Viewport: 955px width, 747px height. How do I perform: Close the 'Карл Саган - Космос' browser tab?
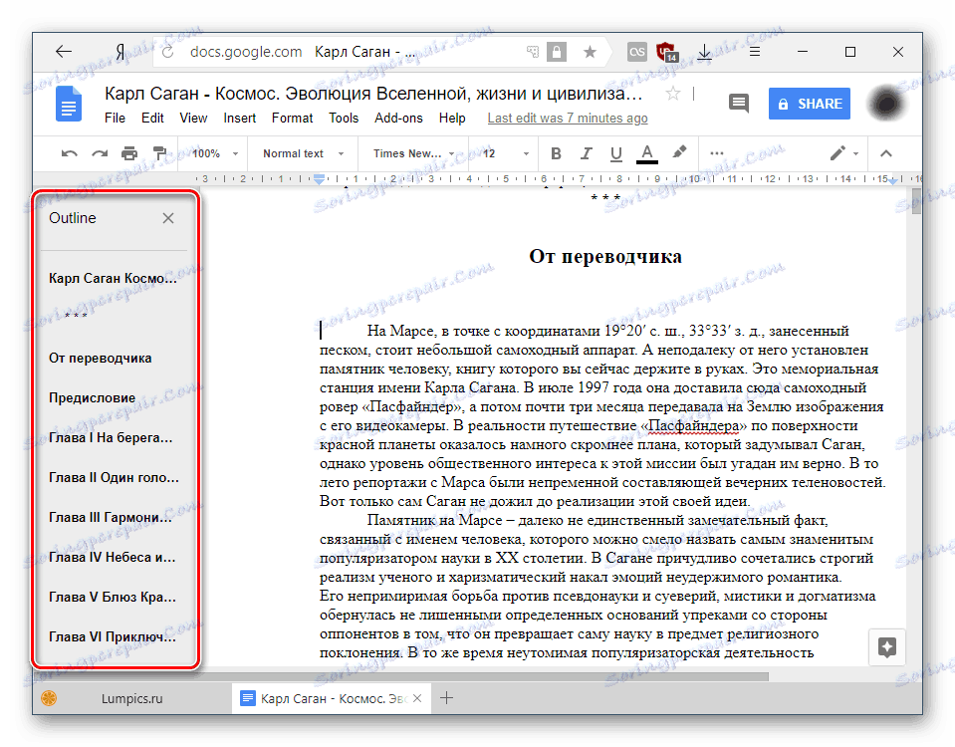coord(417,698)
